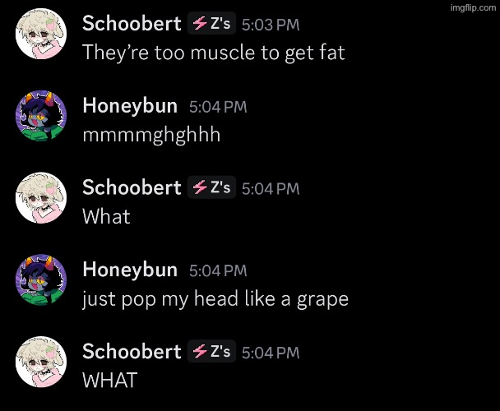Click Honeybun's avatar next to the grape message

tap(41, 279)
